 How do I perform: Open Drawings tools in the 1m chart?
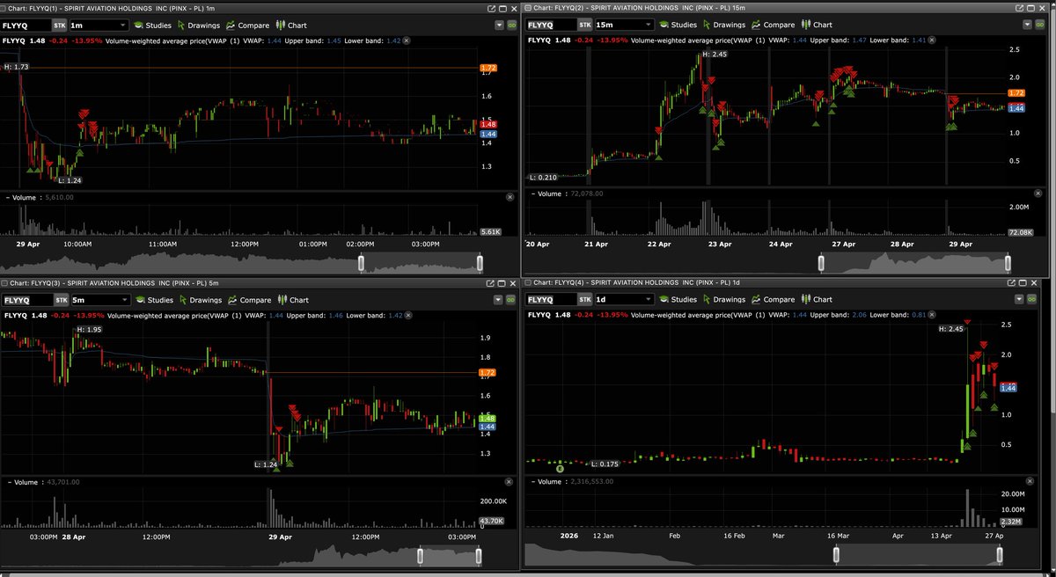(x=199, y=26)
